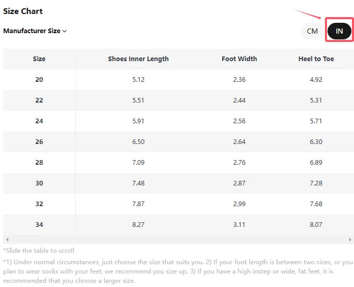Screen dimensions: 354x287
Task: Click the 2.64 foot width cell
Action: 239,142
